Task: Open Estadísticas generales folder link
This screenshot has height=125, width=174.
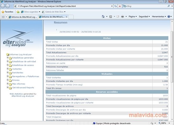Action: click(x=23, y=58)
